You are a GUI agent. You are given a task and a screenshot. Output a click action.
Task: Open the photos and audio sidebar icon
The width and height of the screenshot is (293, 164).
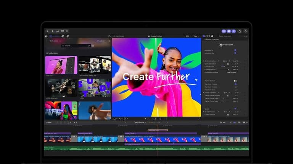pyautogui.click(x=63, y=36)
